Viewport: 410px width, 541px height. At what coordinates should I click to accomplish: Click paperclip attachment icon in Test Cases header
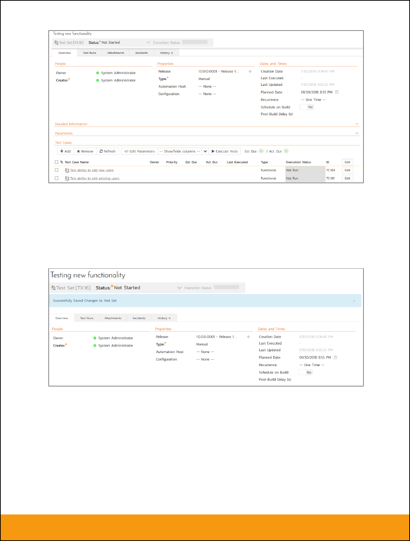(x=61, y=162)
